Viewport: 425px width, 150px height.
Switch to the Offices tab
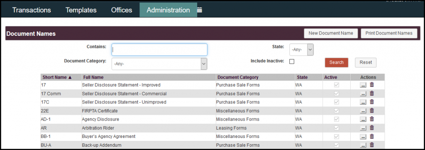click(x=122, y=10)
